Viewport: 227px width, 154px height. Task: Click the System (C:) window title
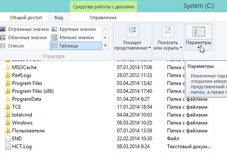click(199, 6)
